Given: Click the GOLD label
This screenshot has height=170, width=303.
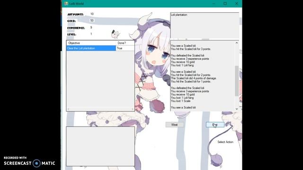Looking at the screenshot, I should coord(71,21).
